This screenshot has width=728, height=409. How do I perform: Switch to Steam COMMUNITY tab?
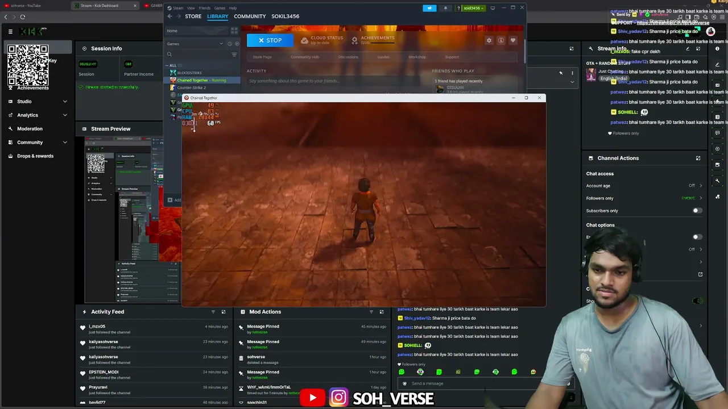click(250, 16)
